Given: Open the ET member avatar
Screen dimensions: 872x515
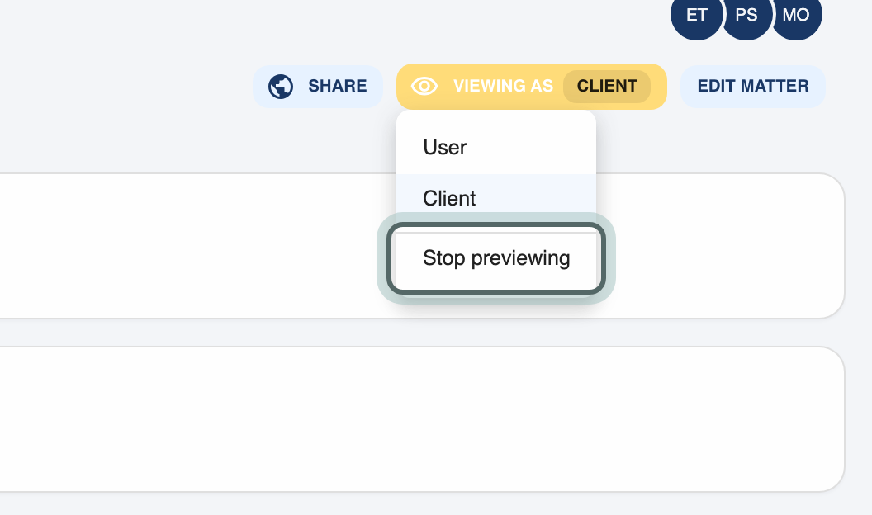Looking at the screenshot, I should pyautogui.click(x=697, y=15).
